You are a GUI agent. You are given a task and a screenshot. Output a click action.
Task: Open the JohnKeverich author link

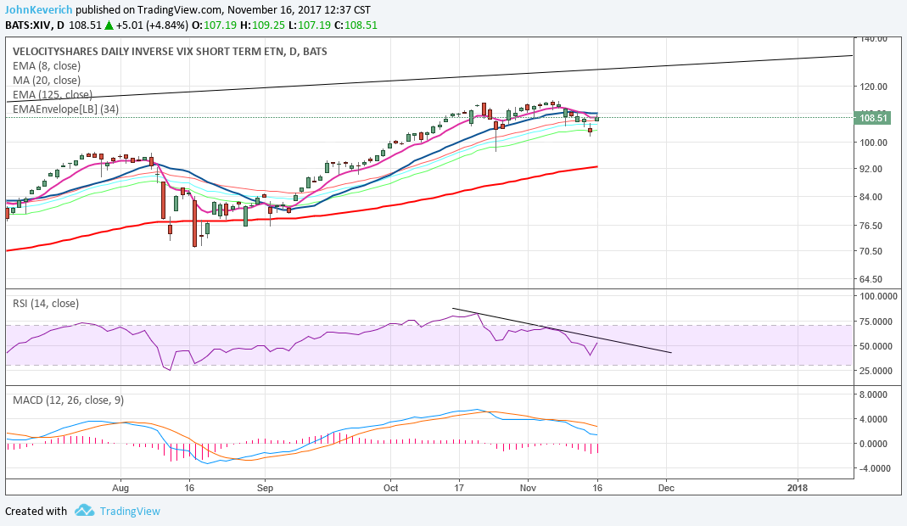point(39,10)
